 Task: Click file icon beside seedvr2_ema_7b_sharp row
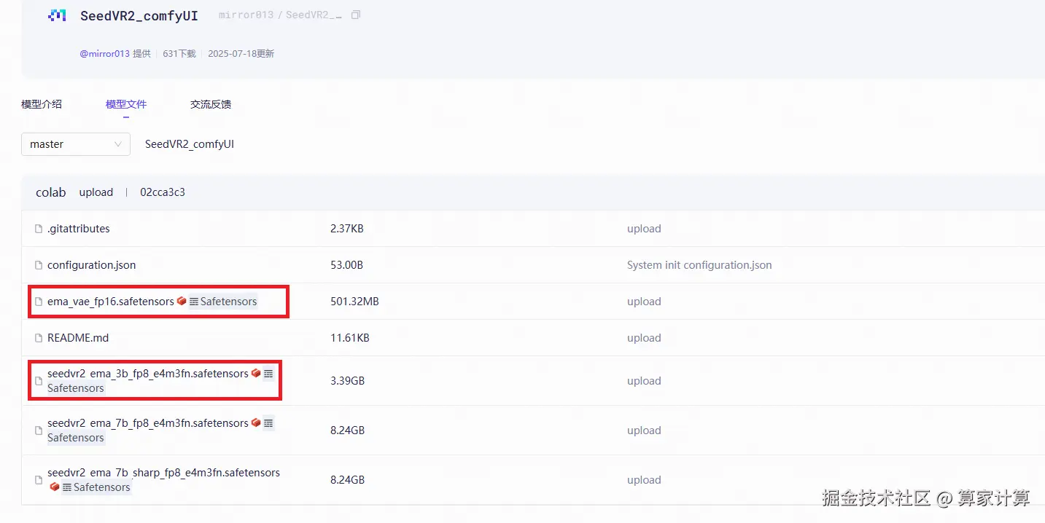(x=39, y=480)
